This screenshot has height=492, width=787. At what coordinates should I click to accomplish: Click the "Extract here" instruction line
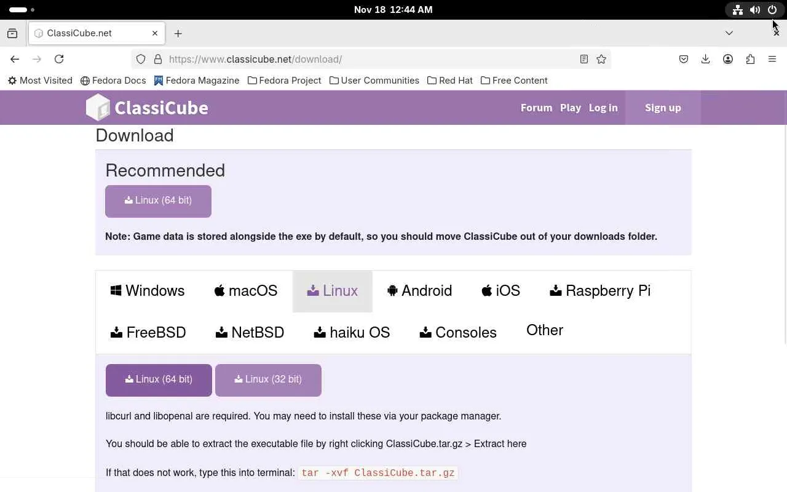click(x=316, y=444)
